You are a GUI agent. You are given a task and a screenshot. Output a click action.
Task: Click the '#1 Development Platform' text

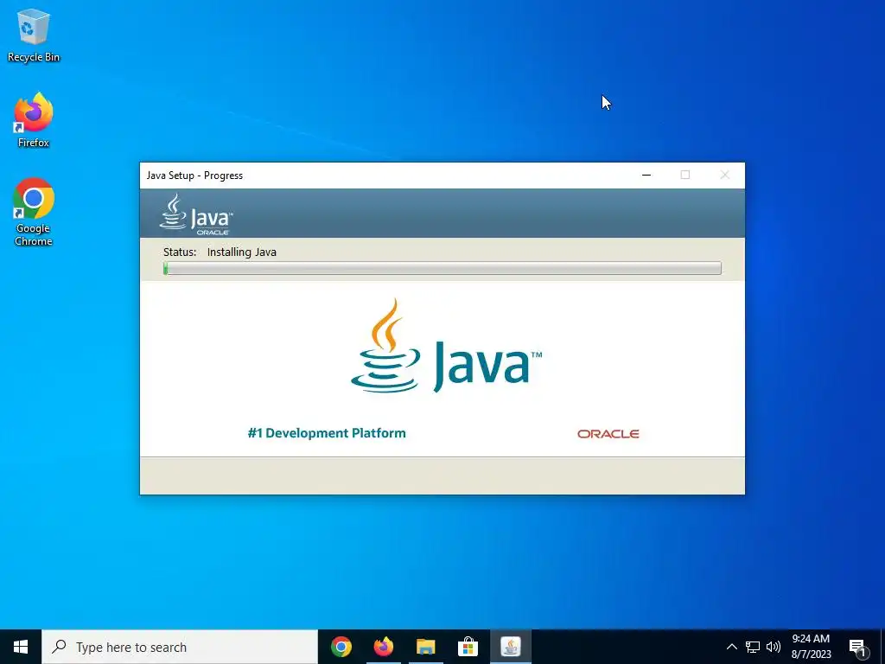[327, 433]
